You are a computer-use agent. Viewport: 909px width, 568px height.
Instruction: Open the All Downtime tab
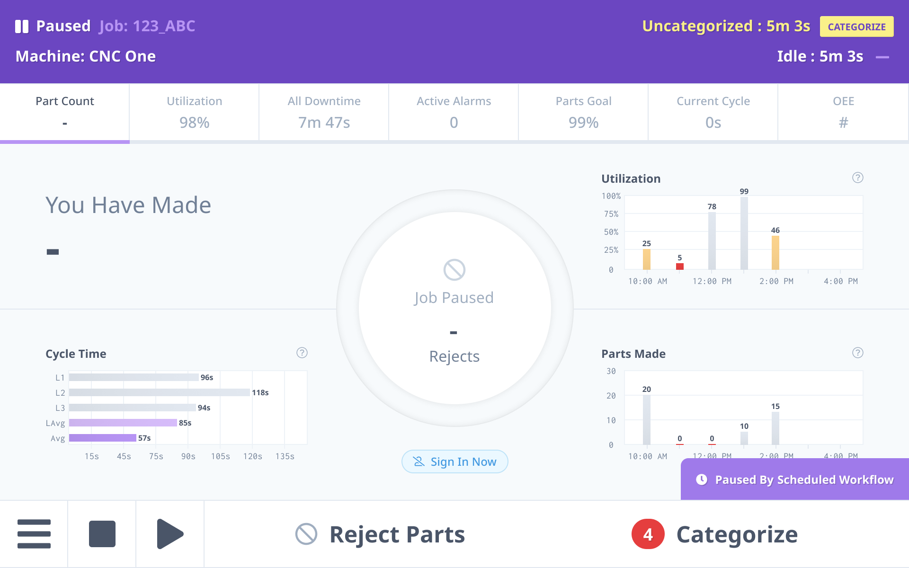(324, 113)
